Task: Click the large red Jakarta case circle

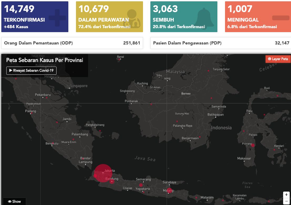Action: click(x=103, y=173)
